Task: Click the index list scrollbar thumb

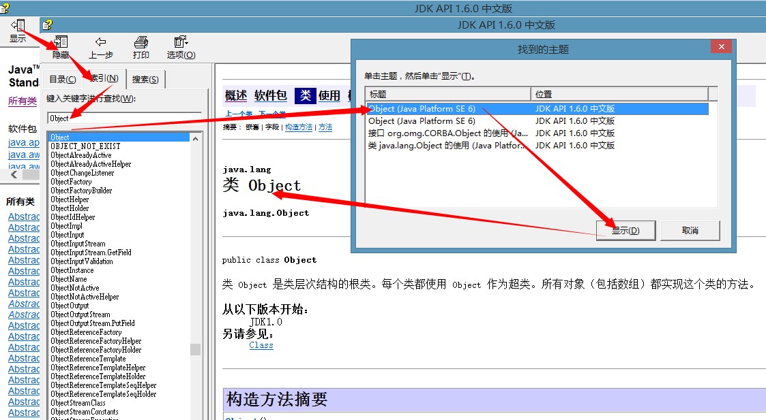Action: pyautogui.click(x=195, y=349)
